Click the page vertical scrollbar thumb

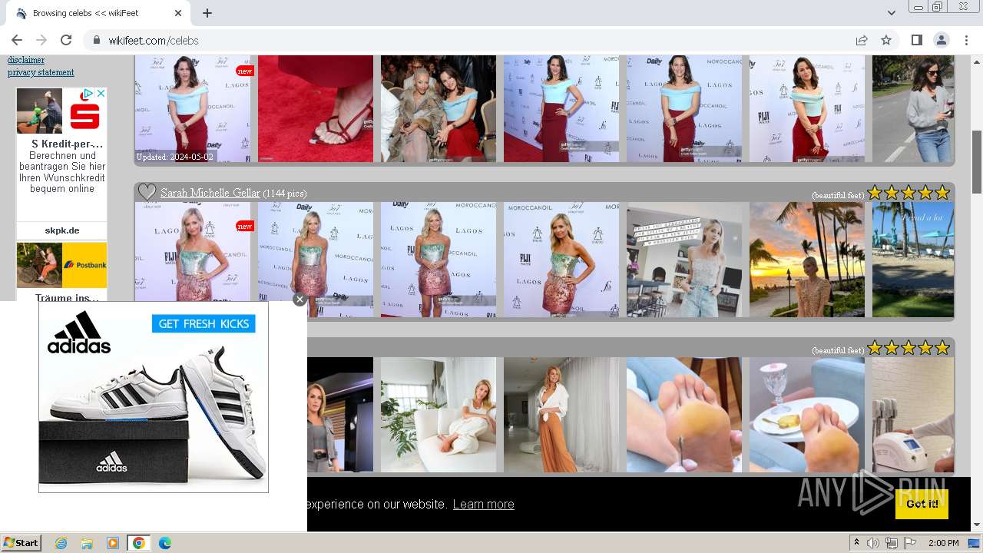[977, 161]
